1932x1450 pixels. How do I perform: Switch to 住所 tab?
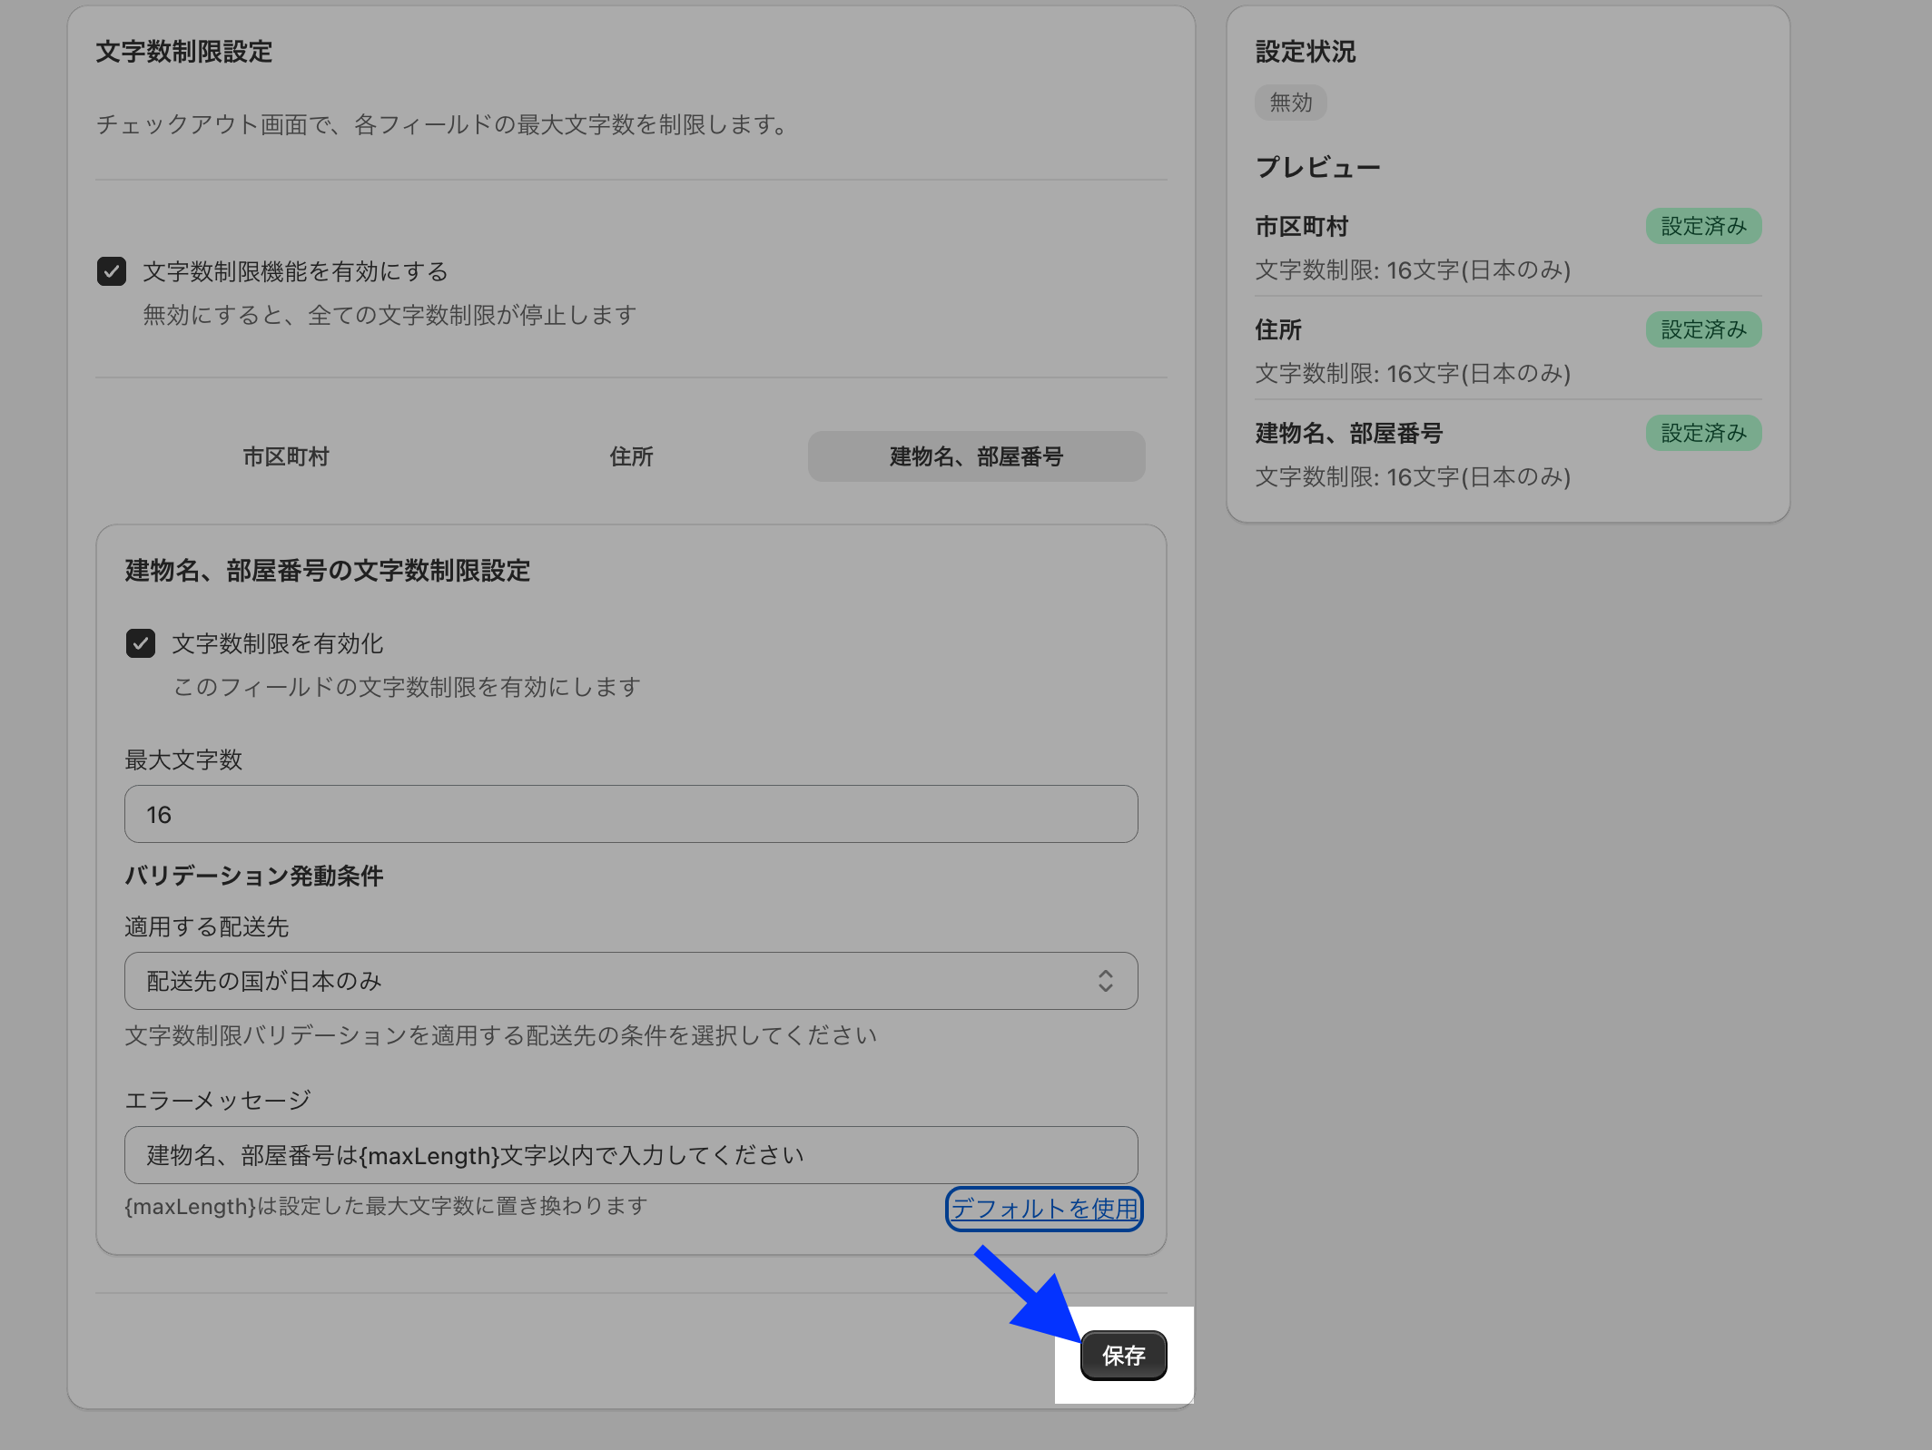tap(631, 456)
